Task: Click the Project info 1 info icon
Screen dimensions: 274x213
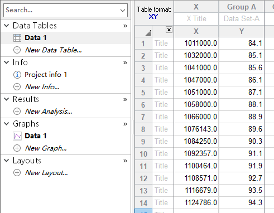Action: (x=17, y=75)
